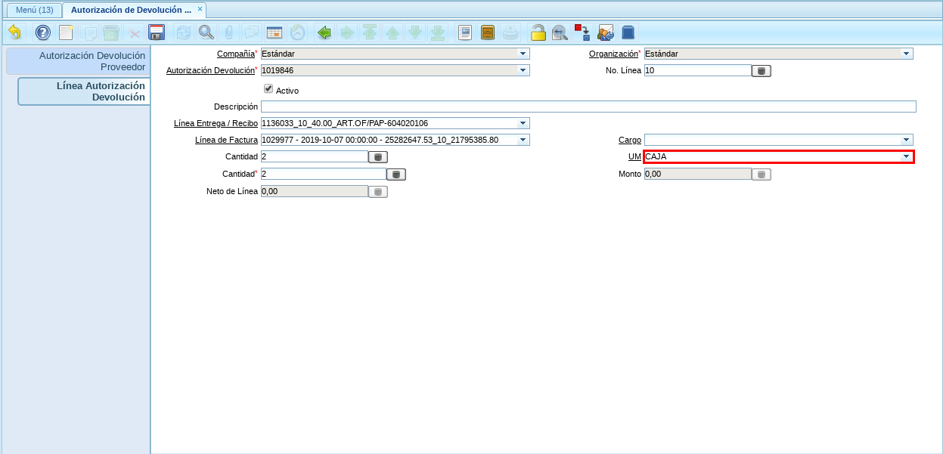Viewport: 943px width, 454px height.
Task: Select the Línea Autorización Devolución side tab
Action: (x=84, y=91)
